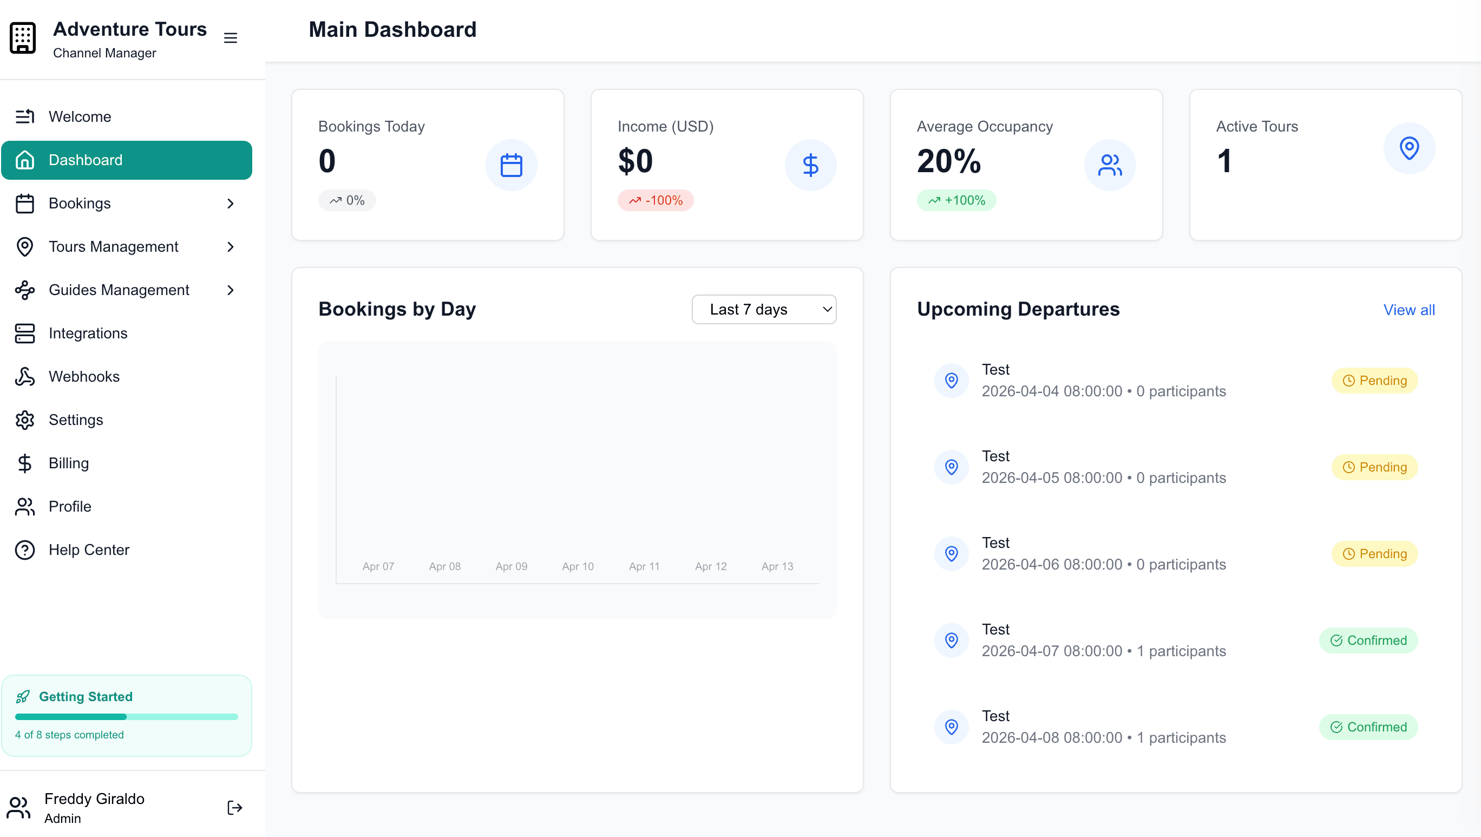1481x837 pixels.
Task: Click the Pending badge for 2026-04-05 departure
Action: 1374,467
